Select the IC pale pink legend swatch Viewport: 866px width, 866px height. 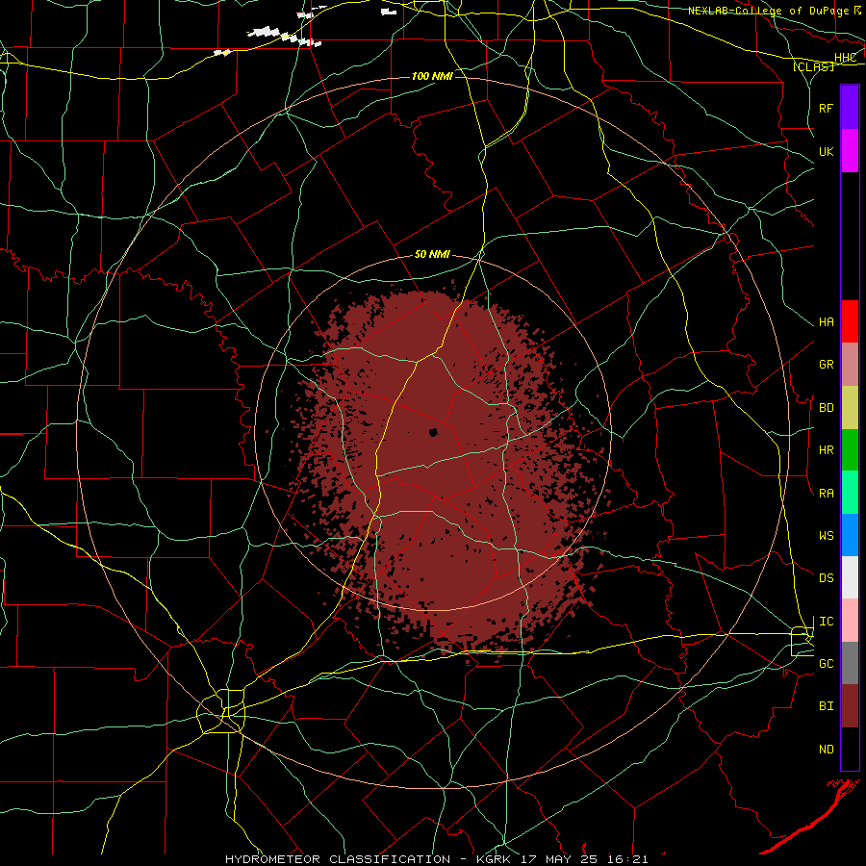pos(850,621)
